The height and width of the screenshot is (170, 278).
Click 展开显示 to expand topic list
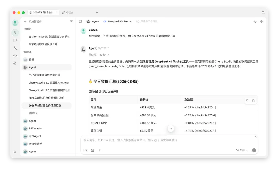point(33,113)
